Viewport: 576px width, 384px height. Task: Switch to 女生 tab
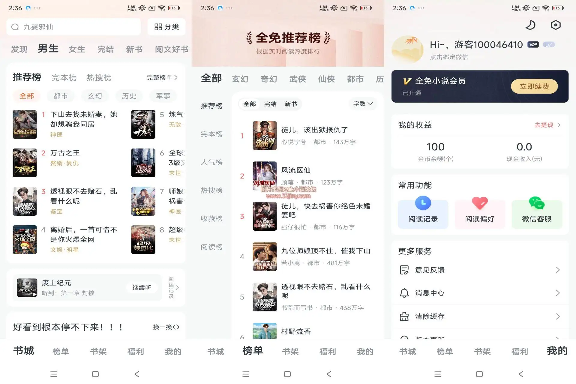(x=77, y=49)
